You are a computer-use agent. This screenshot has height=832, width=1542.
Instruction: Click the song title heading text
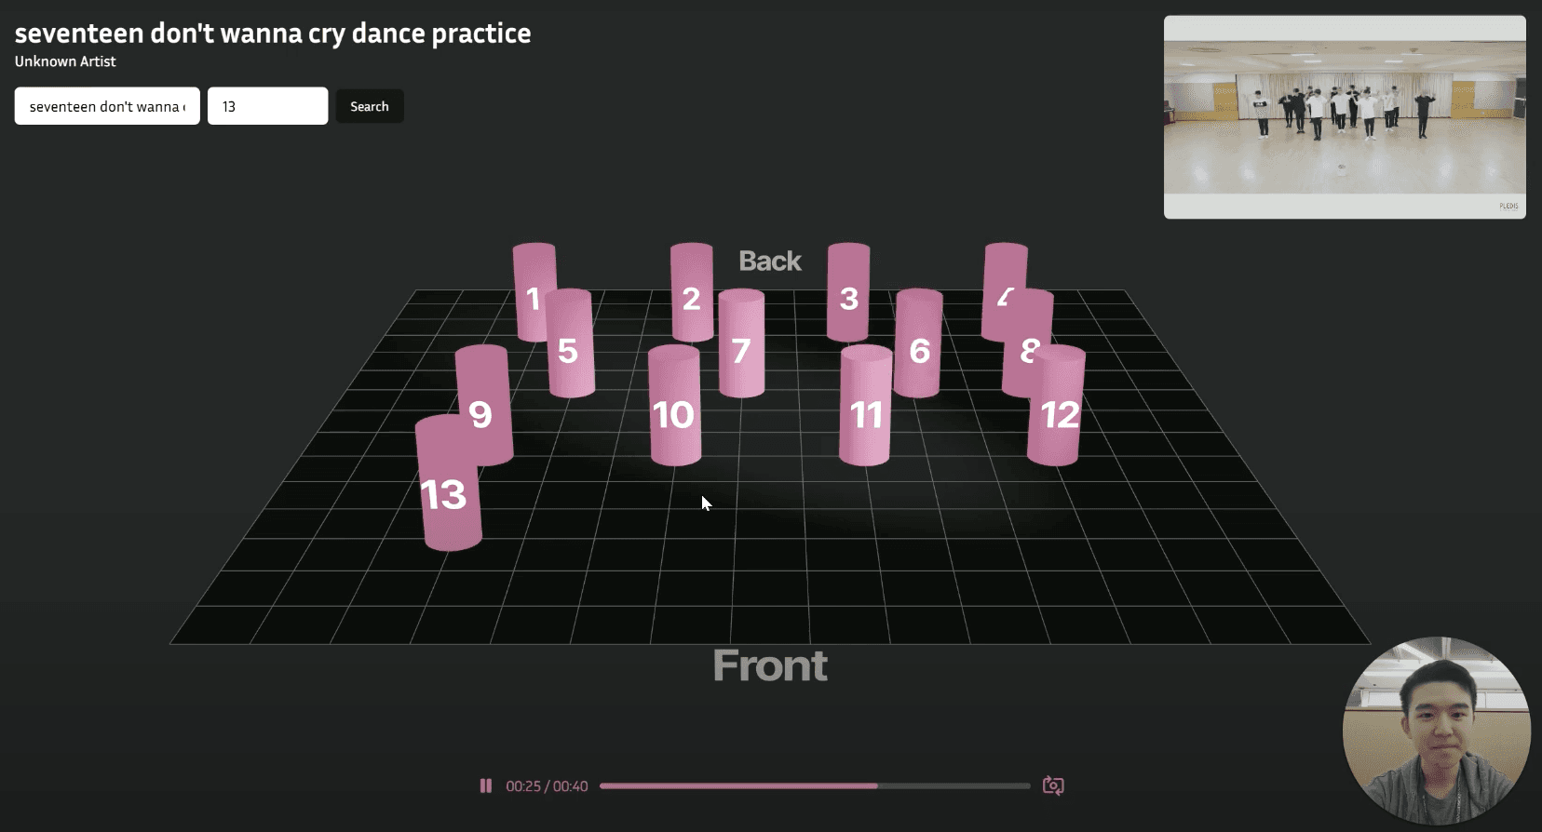[273, 34]
